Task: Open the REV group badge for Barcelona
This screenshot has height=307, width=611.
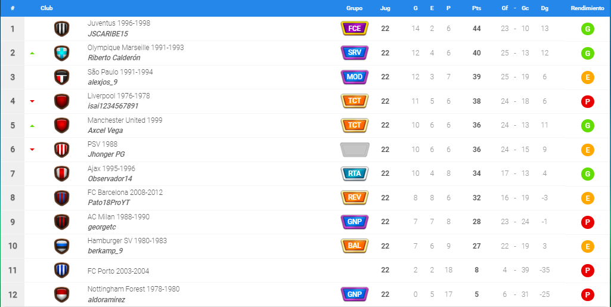Action: point(355,197)
